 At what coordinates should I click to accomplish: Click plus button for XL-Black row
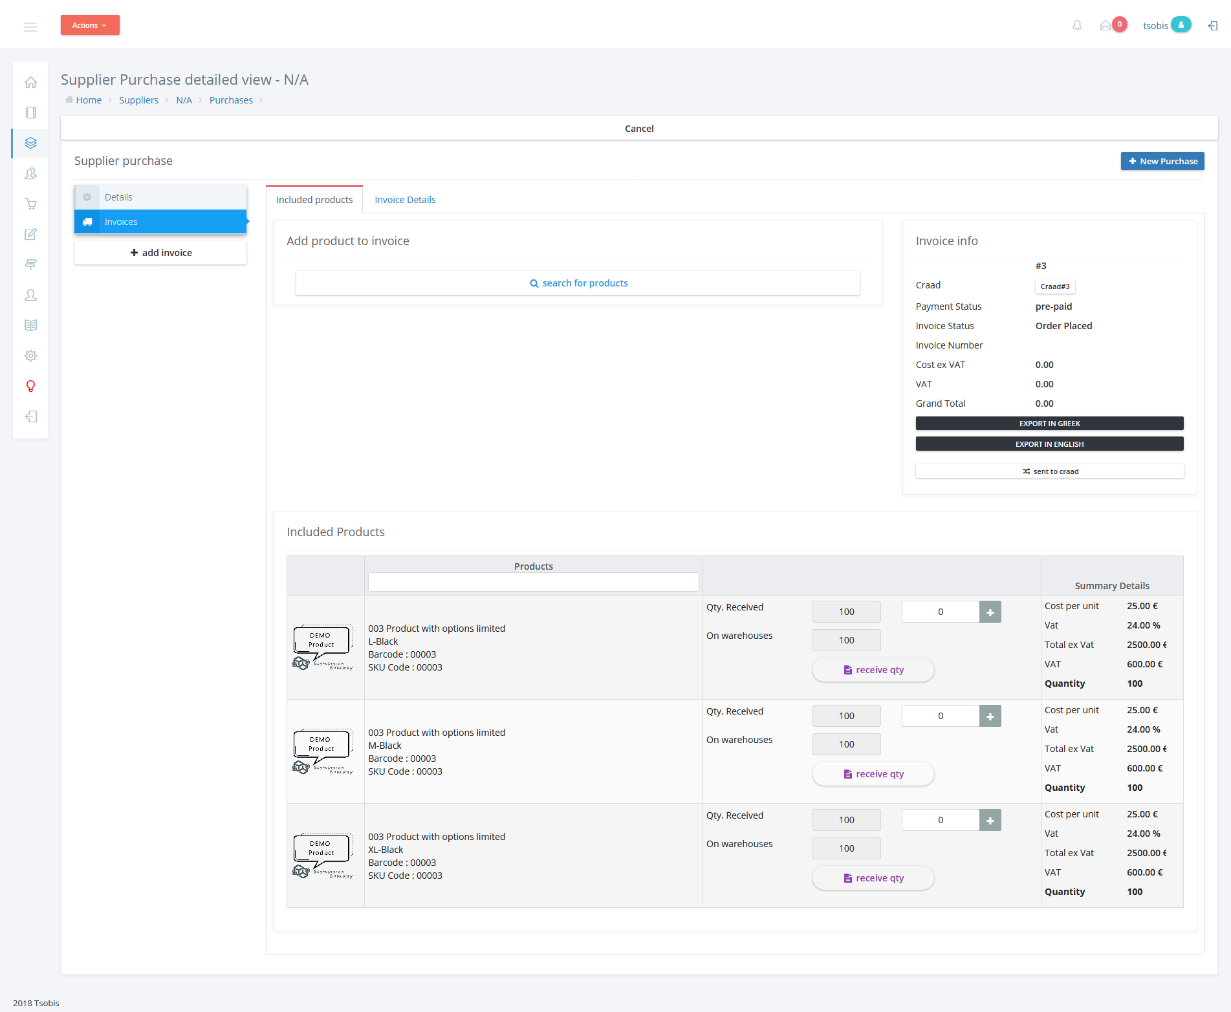[990, 820]
